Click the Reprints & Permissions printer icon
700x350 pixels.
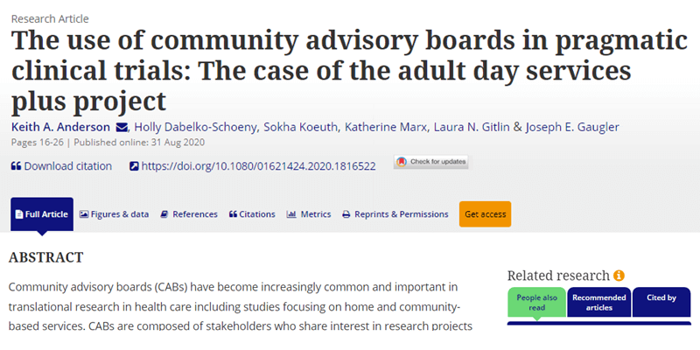pyautogui.click(x=346, y=214)
